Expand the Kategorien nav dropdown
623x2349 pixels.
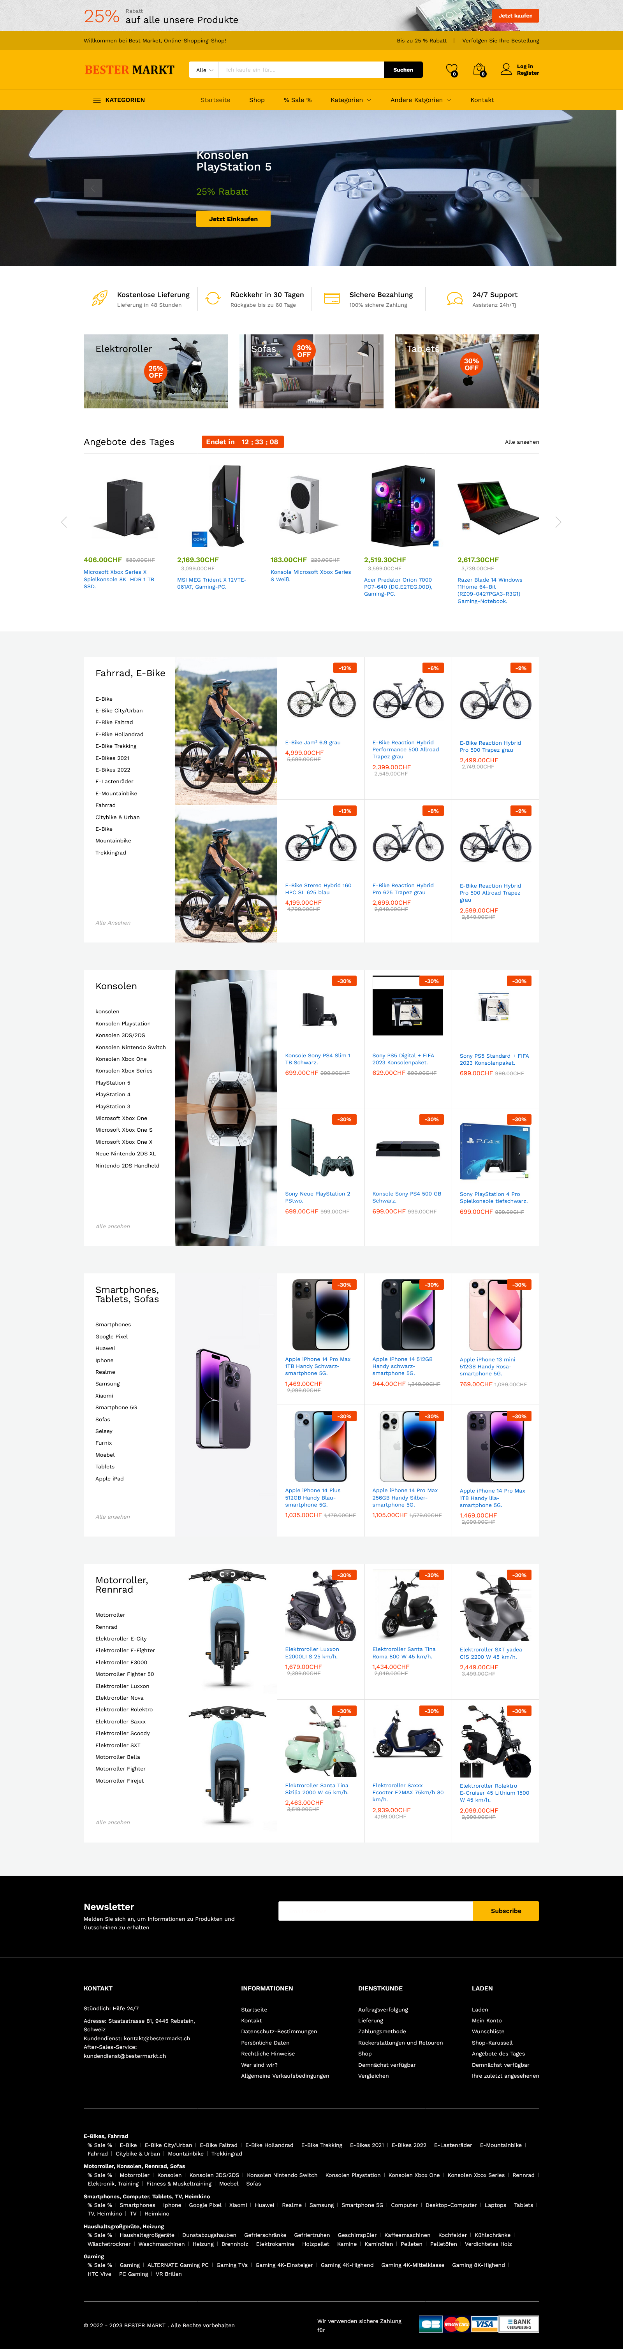350,100
